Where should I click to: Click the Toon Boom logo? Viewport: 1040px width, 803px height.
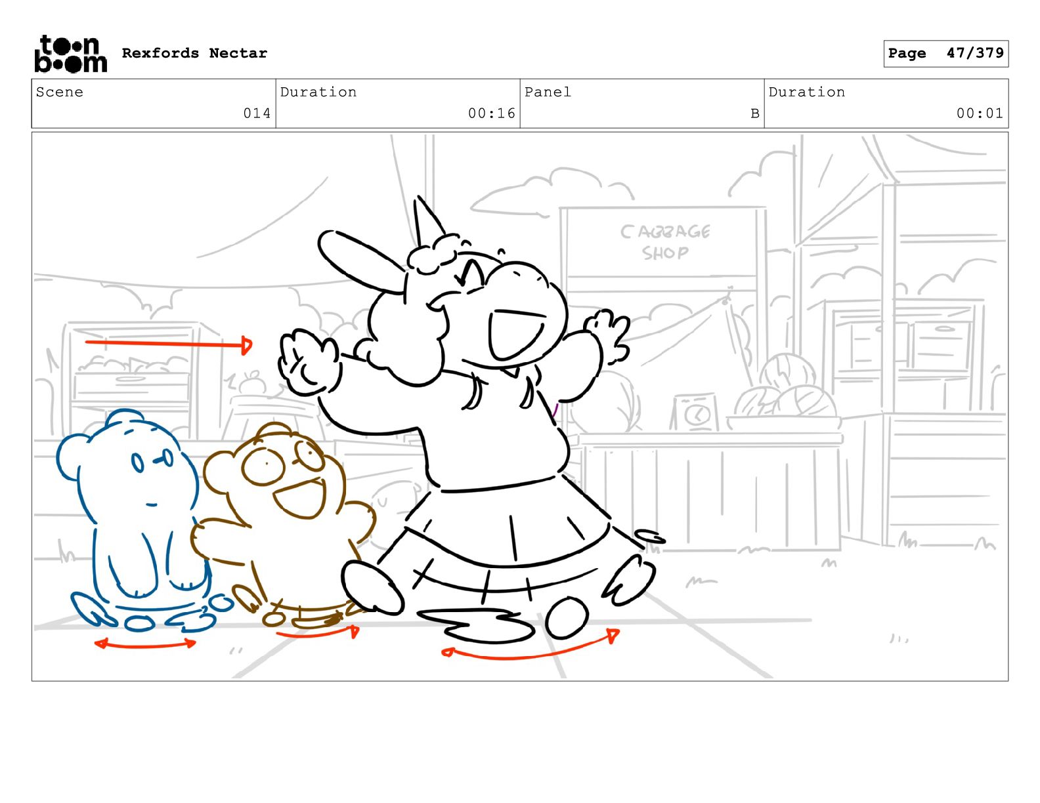[x=70, y=53]
